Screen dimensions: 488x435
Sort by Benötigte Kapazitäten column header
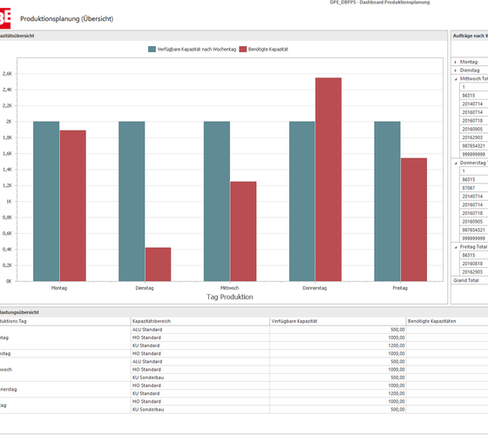pyautogui.click(x=447, y=321)
